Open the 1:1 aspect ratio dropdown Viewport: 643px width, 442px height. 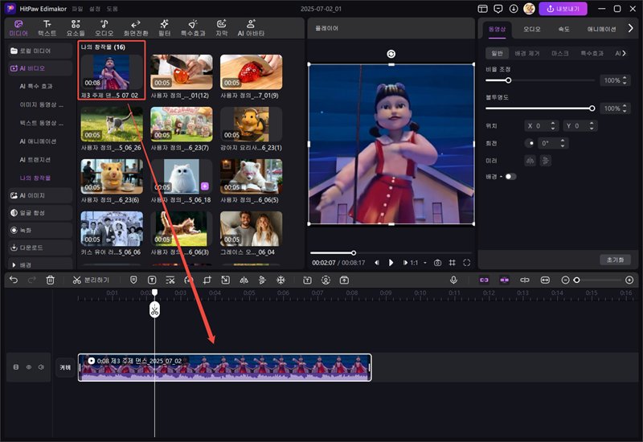point(418,263)
